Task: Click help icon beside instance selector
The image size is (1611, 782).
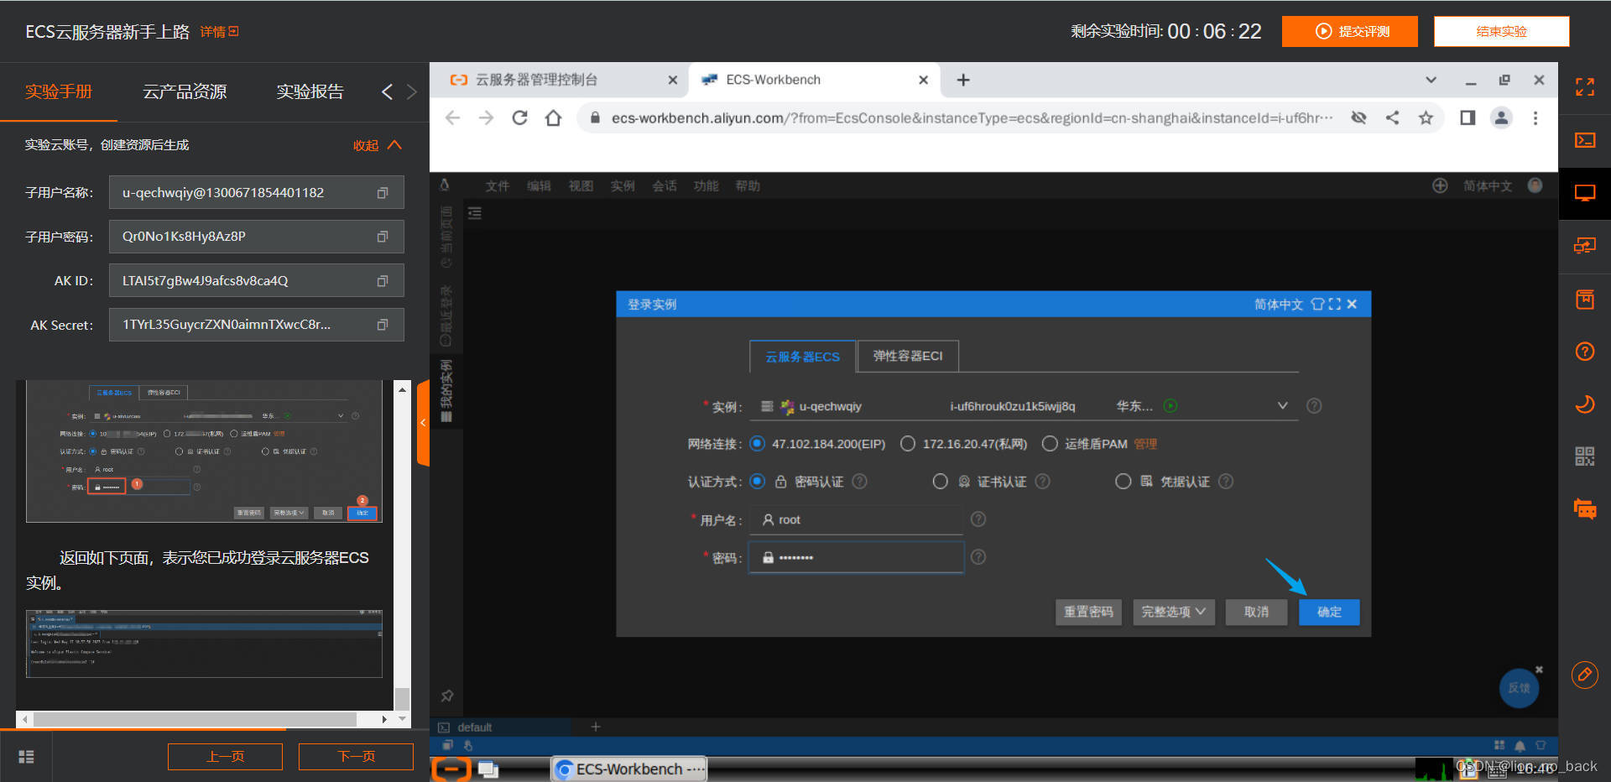Action: (1314, 406)
